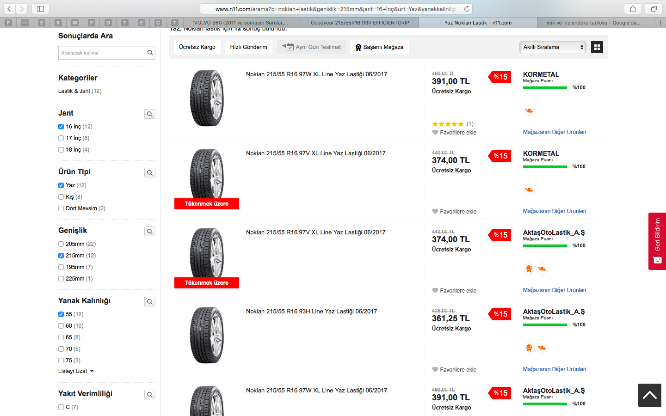The image size is (666, 416).
Task: Open the first KORMETAL store name
Action: 541,74
